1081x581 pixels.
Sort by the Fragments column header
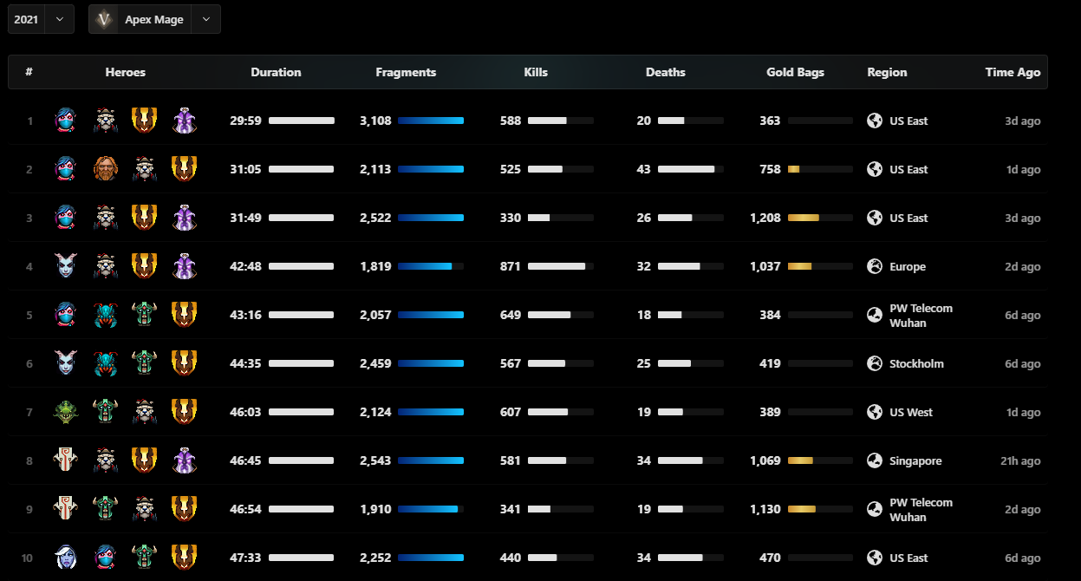[406, 72]
